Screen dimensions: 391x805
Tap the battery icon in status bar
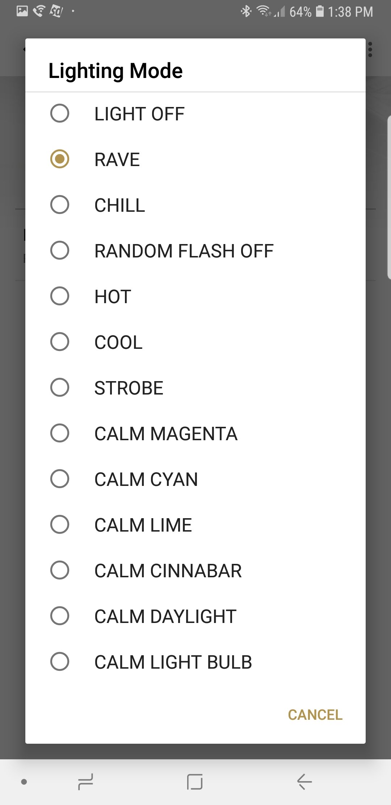(320, 11)
